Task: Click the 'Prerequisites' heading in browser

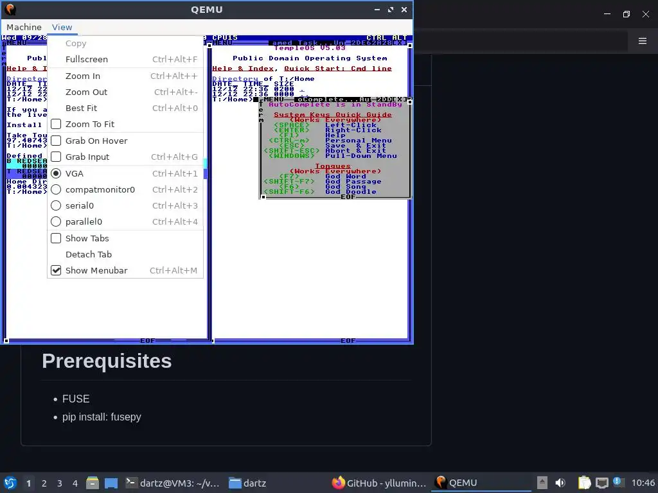Action: (107, 361)
